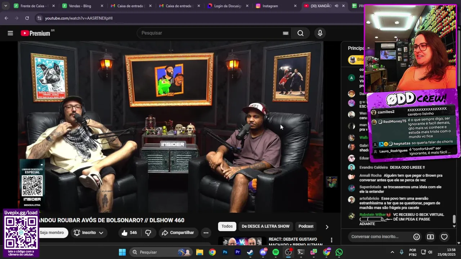Switch to OBS Studio in the taskbar
Viewport: 461px width, 259px height.
pyautogui.click(x=288, y=252)
